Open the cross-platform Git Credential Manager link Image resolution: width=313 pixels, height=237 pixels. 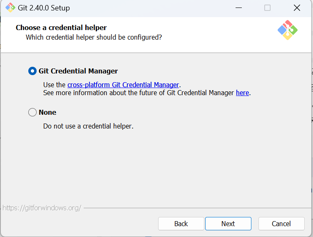(x=123, y=85)
